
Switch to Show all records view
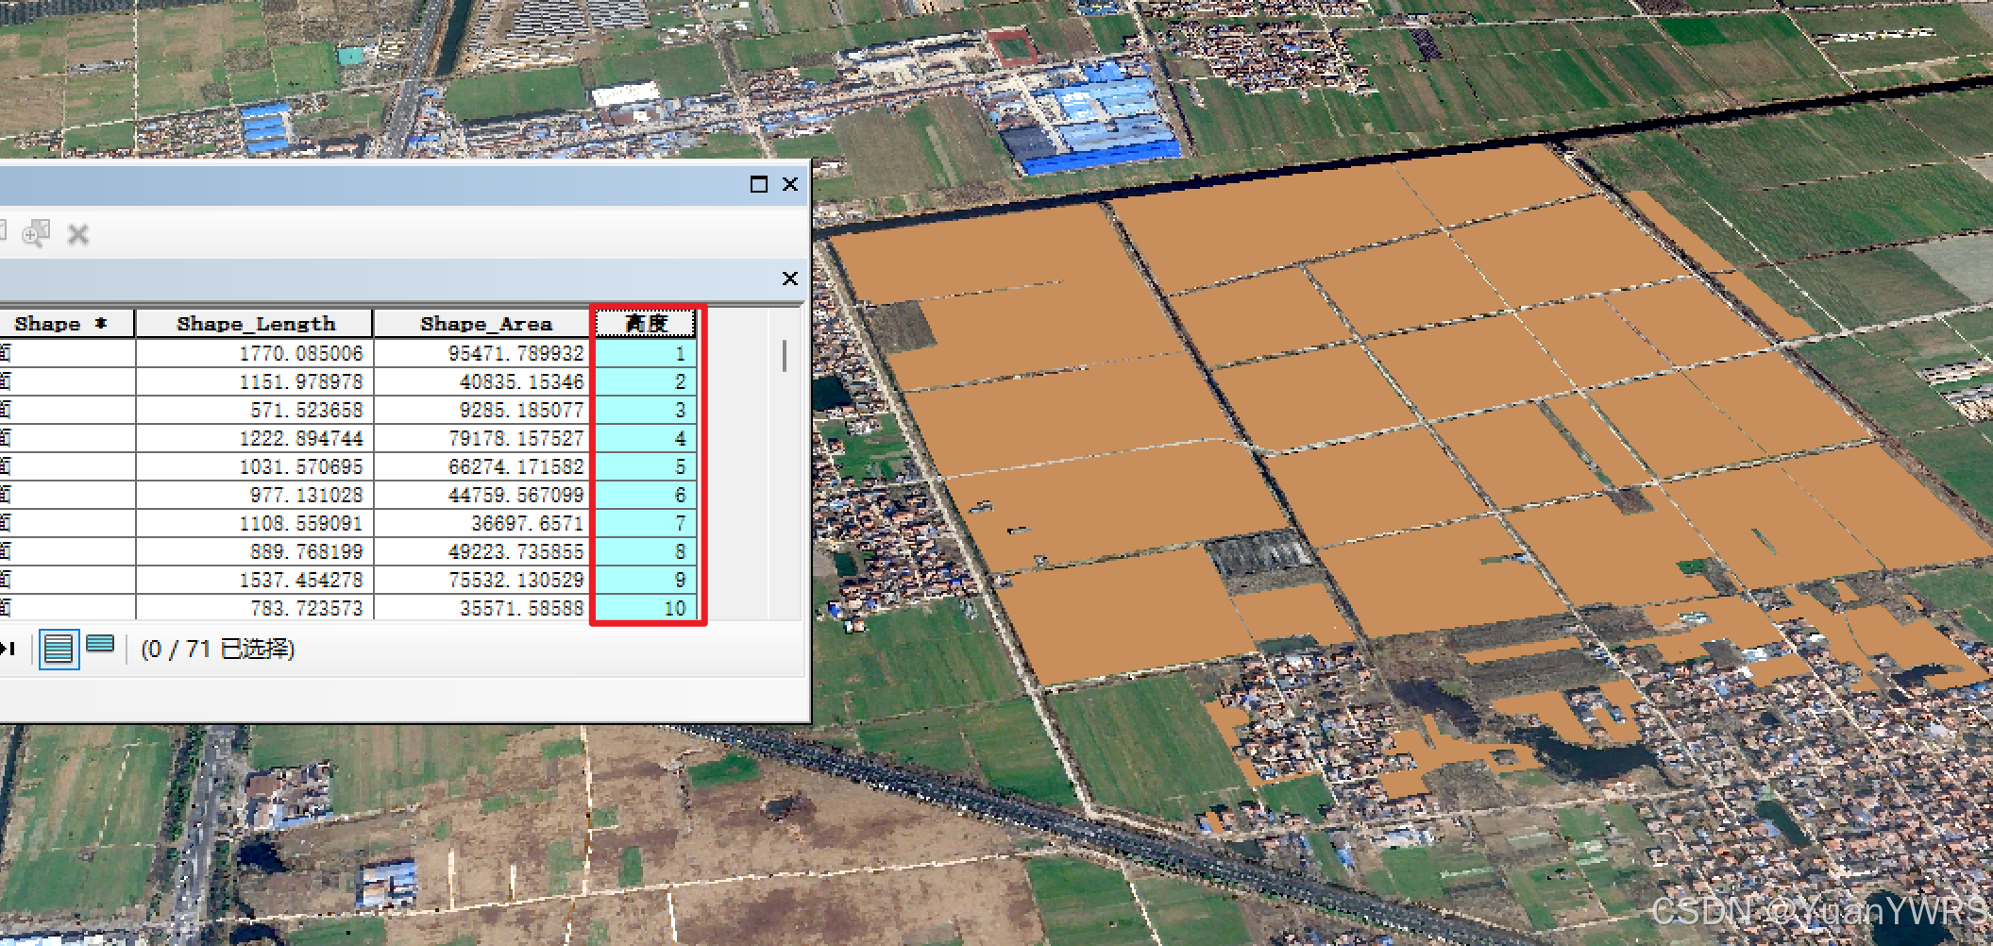59,649
